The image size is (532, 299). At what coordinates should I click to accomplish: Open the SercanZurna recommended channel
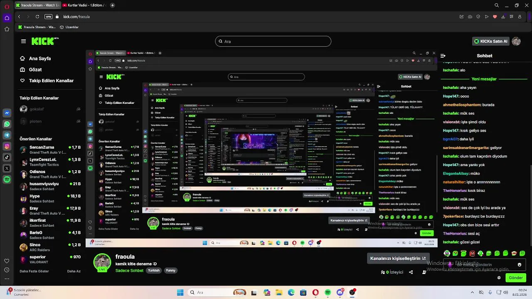(50, 149)
